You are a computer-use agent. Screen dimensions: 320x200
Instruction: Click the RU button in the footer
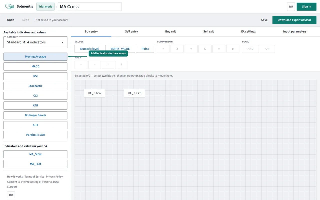(11, 195)
